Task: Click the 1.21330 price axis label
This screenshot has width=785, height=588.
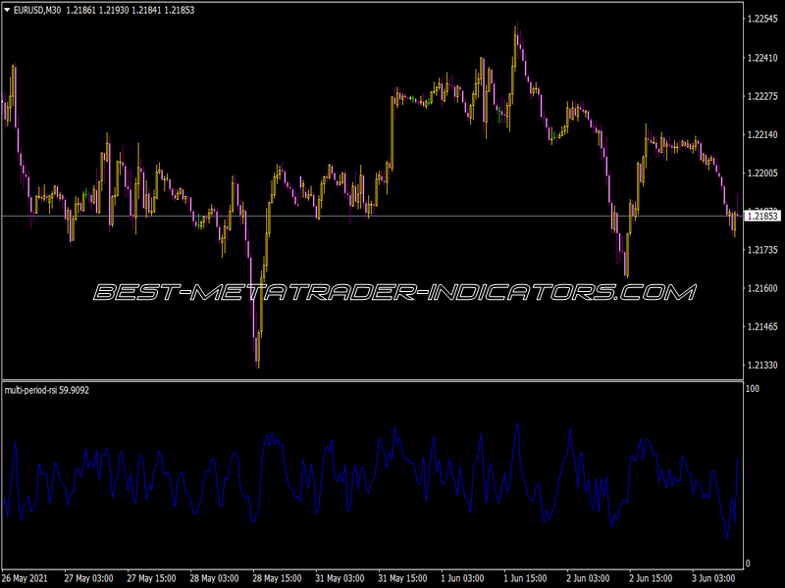Action: point(762,366)
